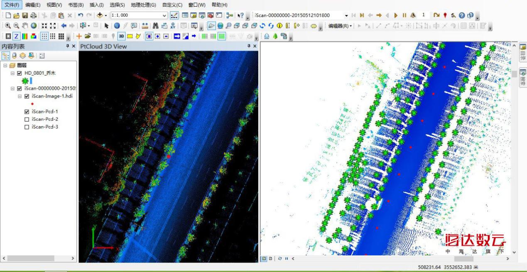Open the 编辑器(R) editor button
Image resolution: width=527 pixels, height=272 pixels.
click(x=340, y=26)
